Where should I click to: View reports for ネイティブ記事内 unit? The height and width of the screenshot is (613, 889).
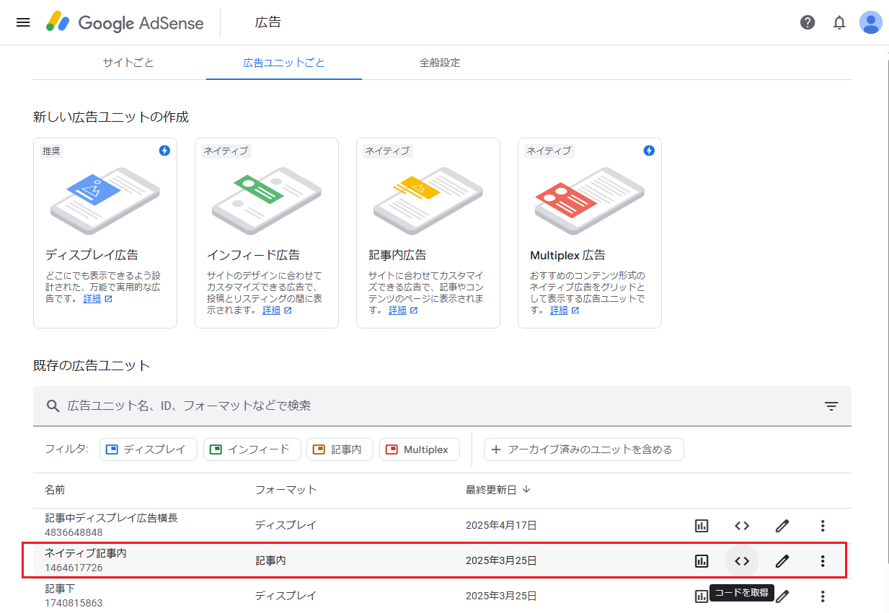(x=702, y=561)
